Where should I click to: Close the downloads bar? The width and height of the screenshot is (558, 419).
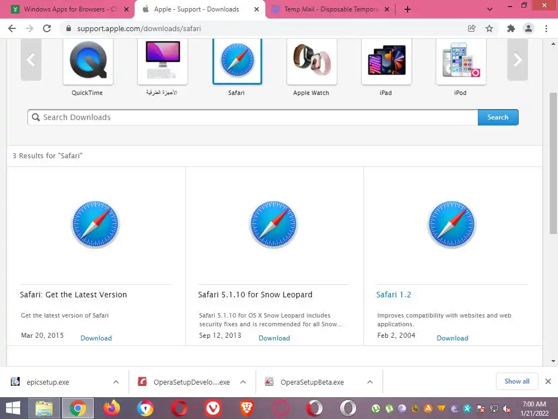(548, 381)
